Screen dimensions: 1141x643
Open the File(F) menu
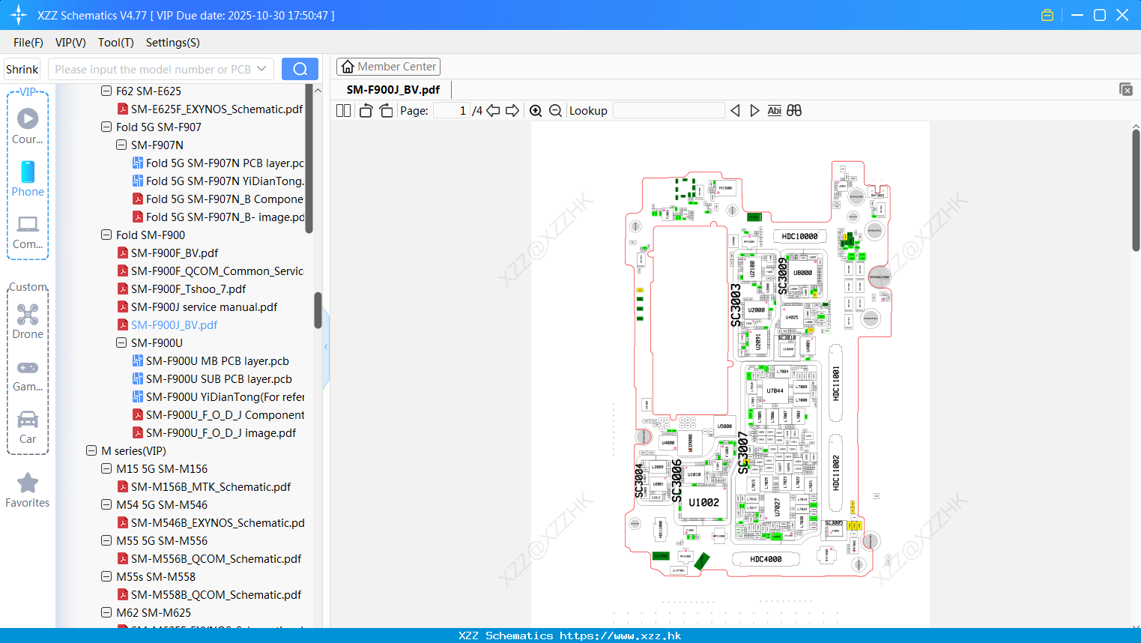28,43
